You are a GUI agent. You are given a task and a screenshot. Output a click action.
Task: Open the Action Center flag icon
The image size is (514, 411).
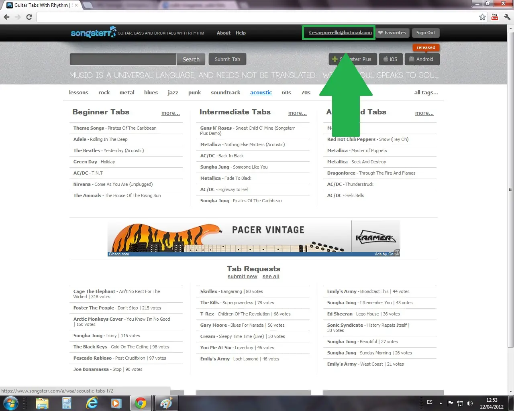(451, 403)
